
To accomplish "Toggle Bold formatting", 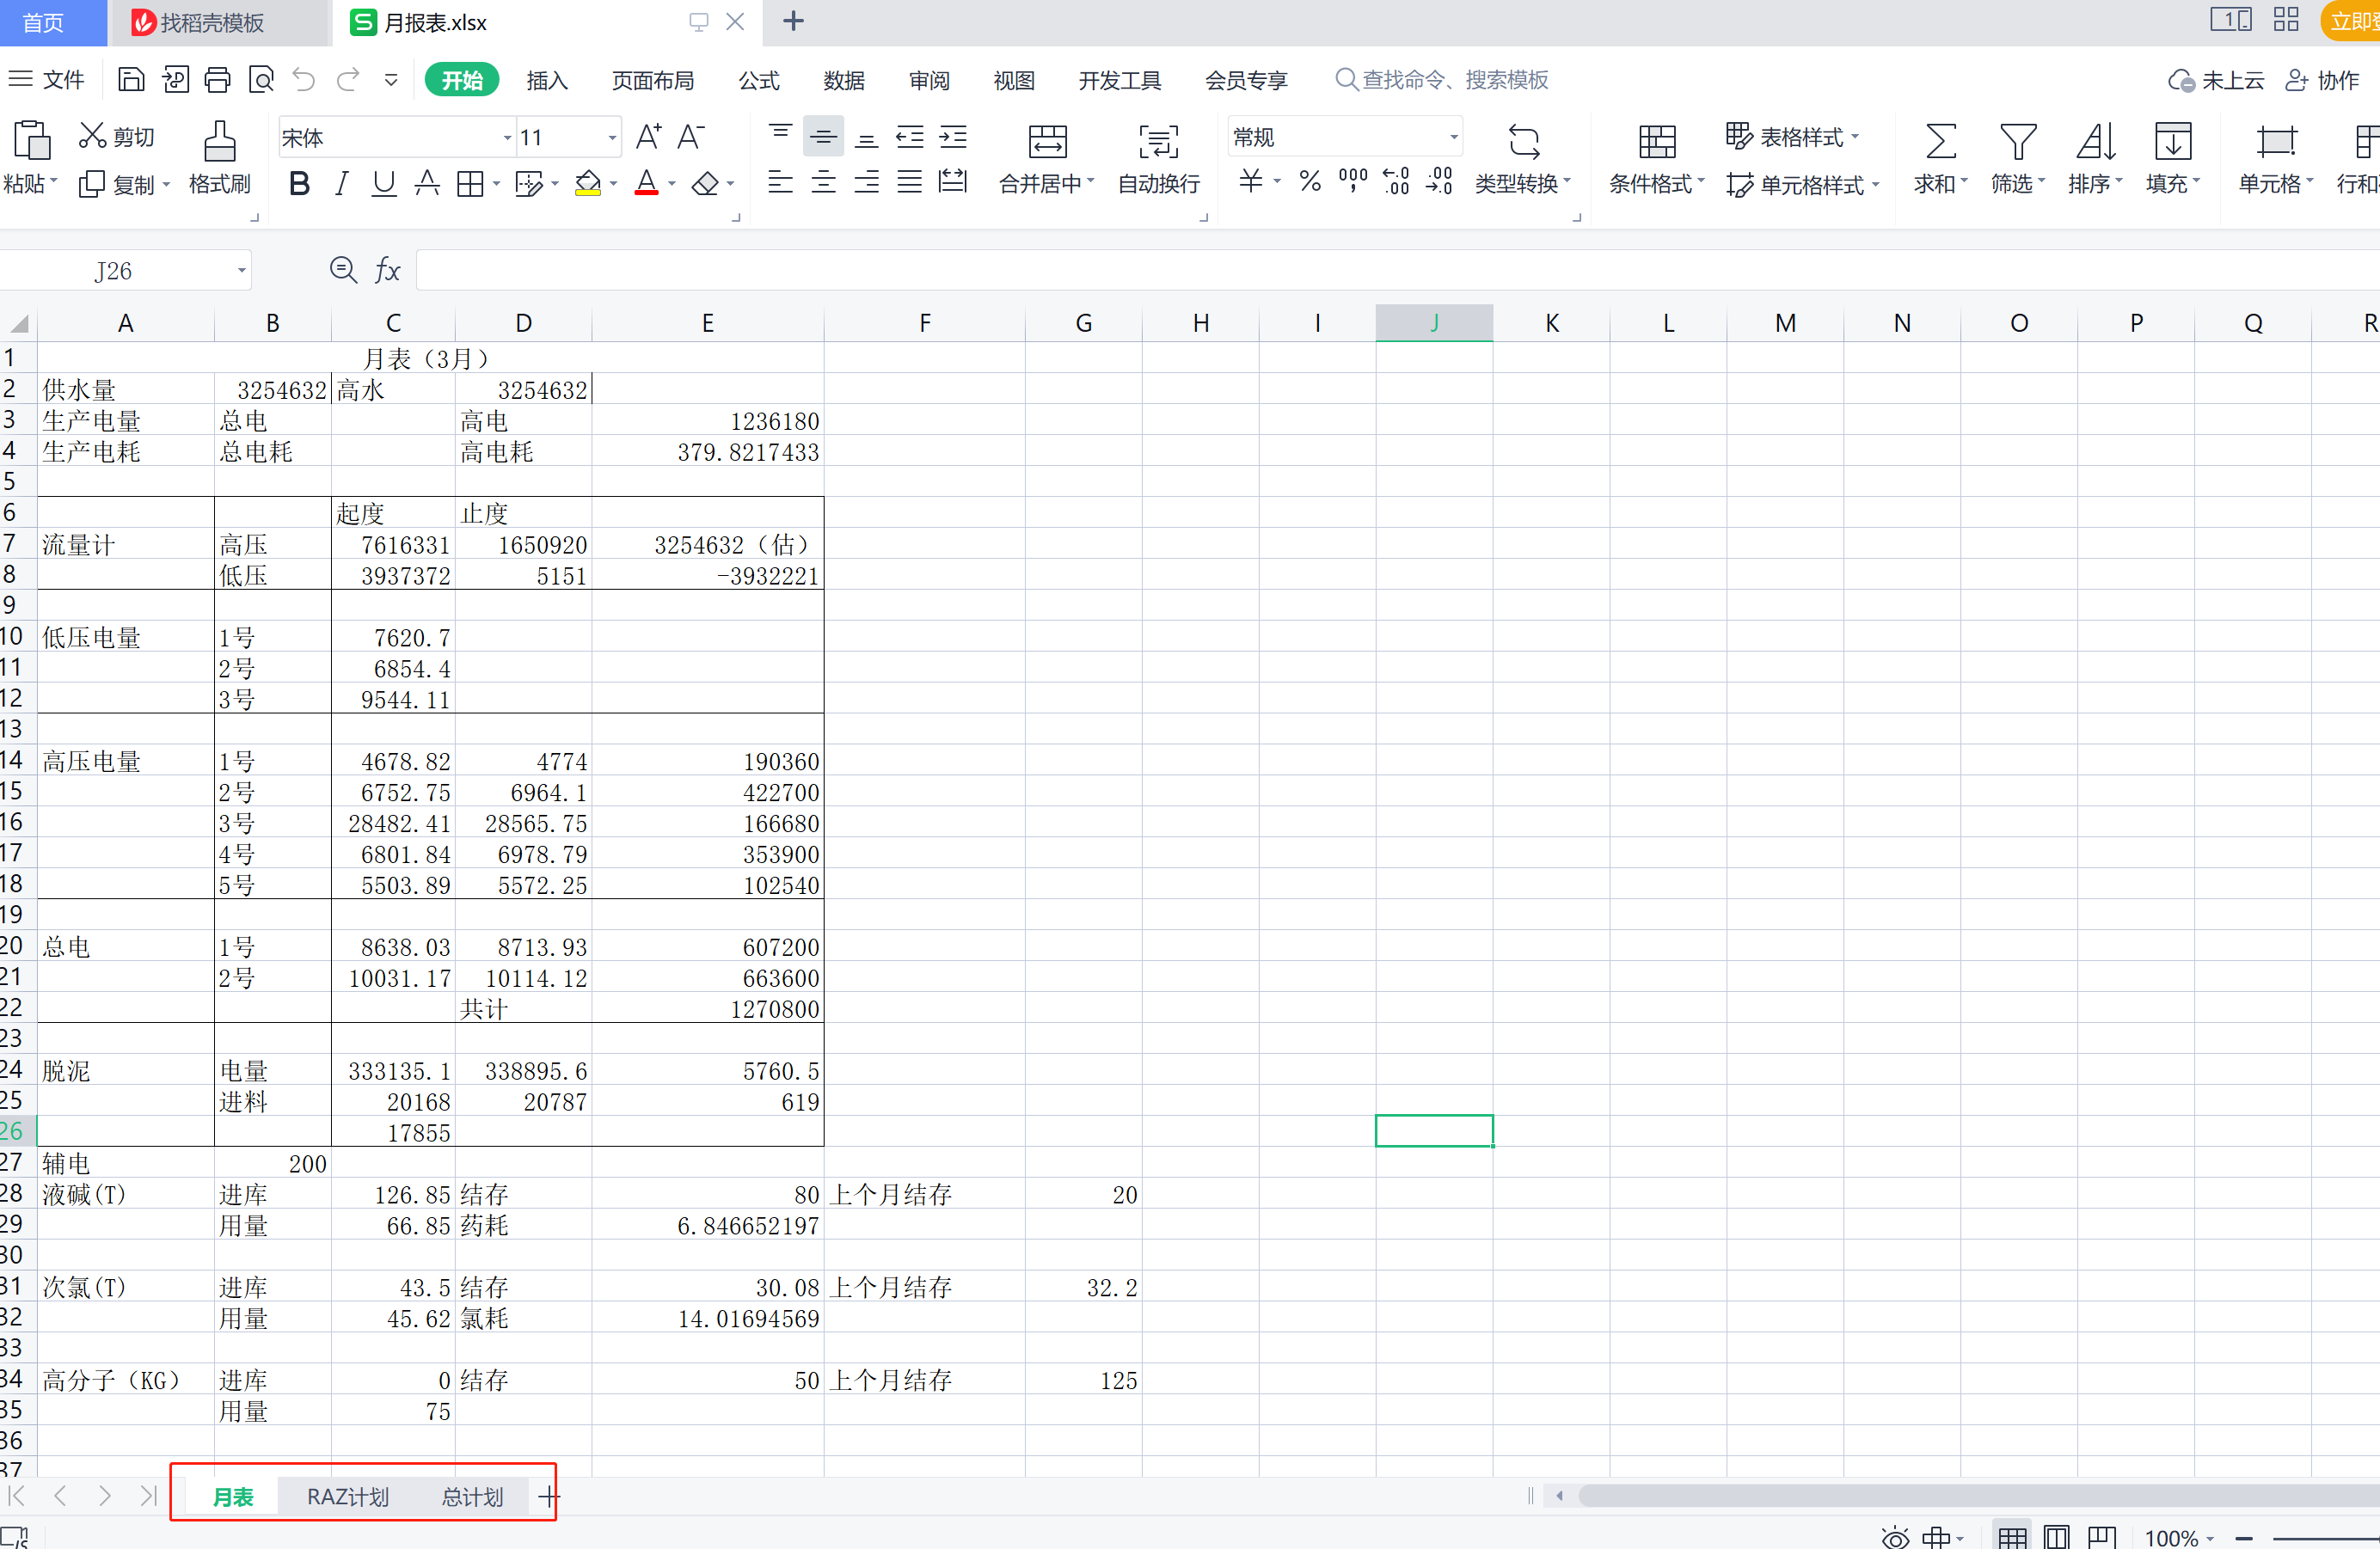I will [x=298, y=184].
